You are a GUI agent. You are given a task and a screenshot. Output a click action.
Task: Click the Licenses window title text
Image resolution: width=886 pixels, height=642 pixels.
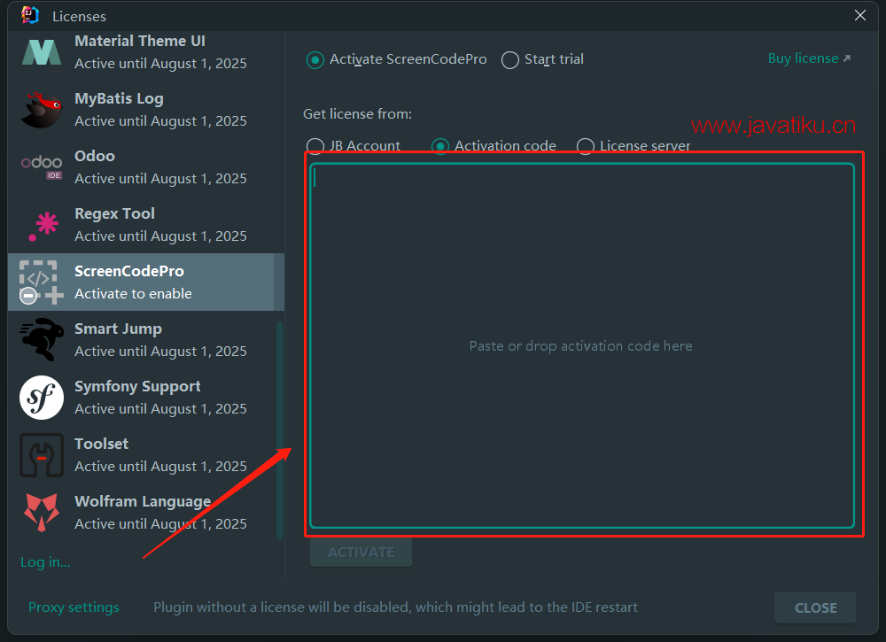79,16
